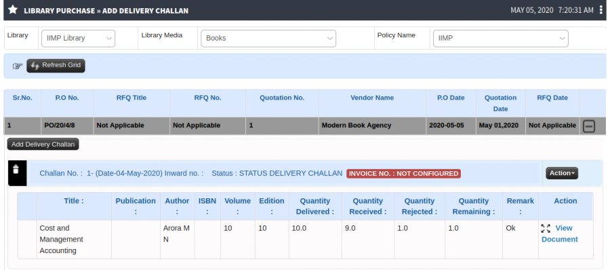Select the Modern Book Agency cell
Screen dimensions: 610x270
(372, 125)
